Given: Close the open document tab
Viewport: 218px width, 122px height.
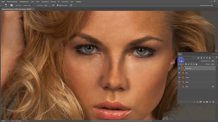Looking at the screenshot, I should 33,9.
